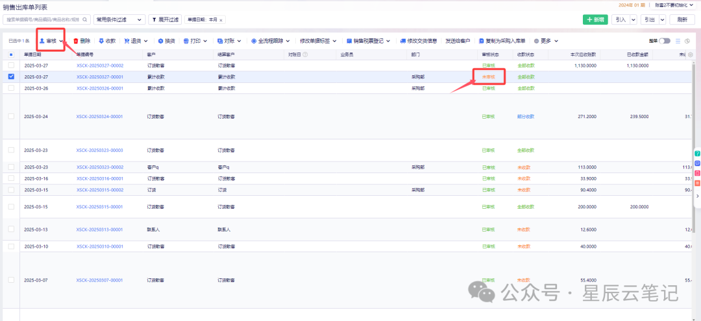Image resolution: width=701 pixels, height=321 pixels.
Task: Open the blue chat icon in side panel
Action: [x=697, y=163]
